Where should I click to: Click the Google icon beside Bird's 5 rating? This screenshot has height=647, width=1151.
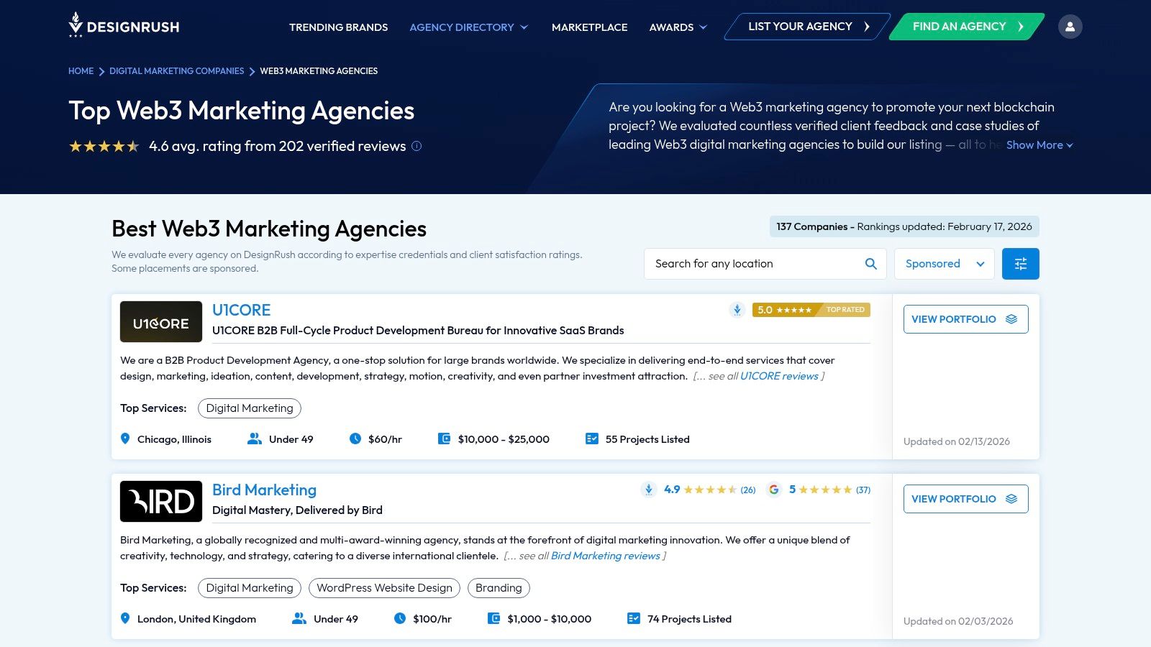774,490
